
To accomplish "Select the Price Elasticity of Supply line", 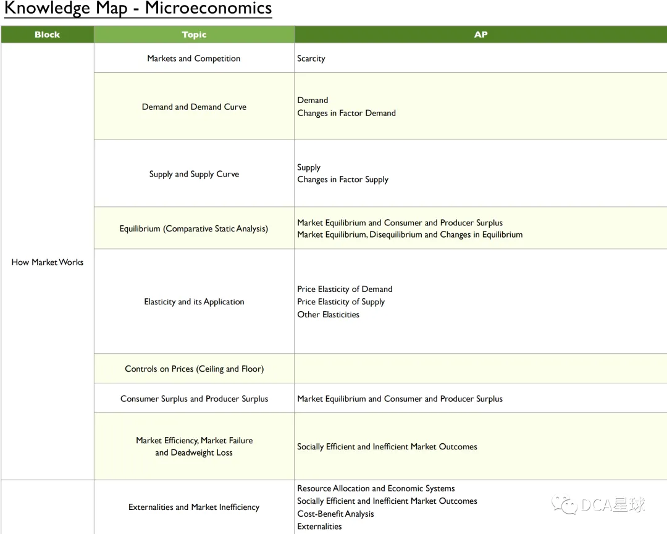I will click(341, 302).
